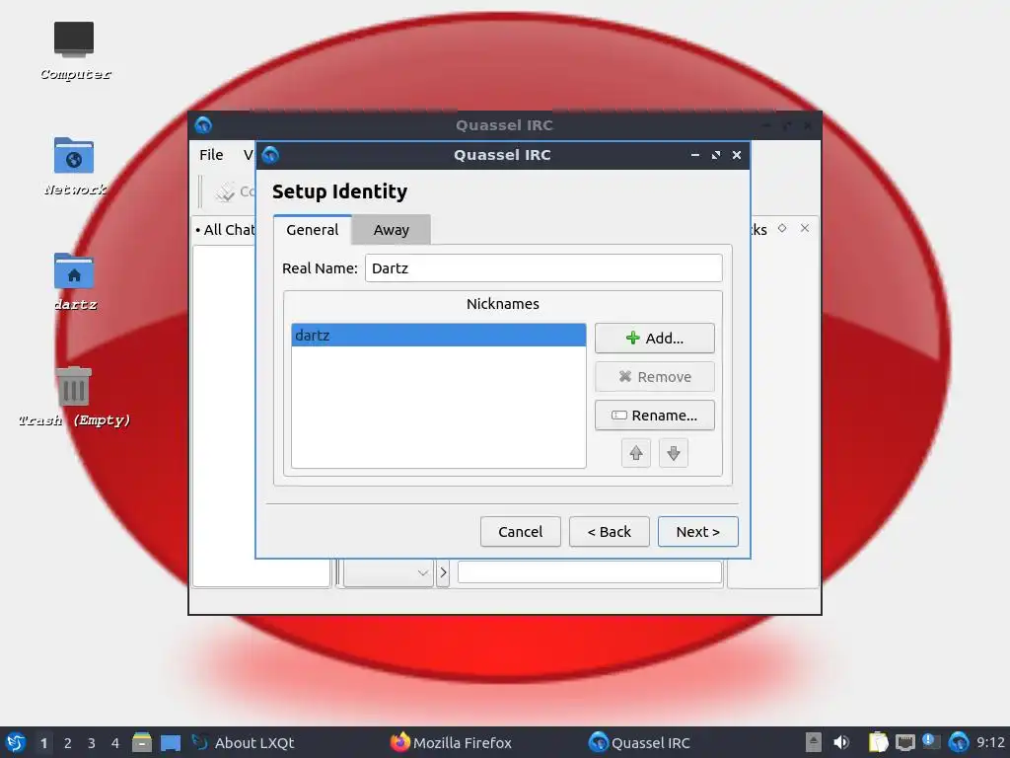Maximize the Setup Identity dialog
The image size is (1010, 758).
click(716, 155)
